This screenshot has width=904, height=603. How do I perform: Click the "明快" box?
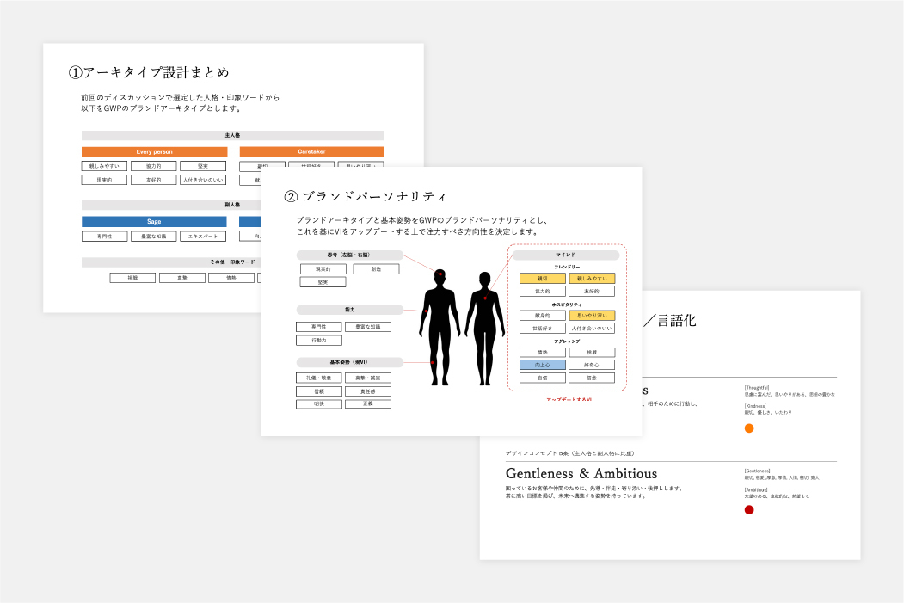pos(319,404)
